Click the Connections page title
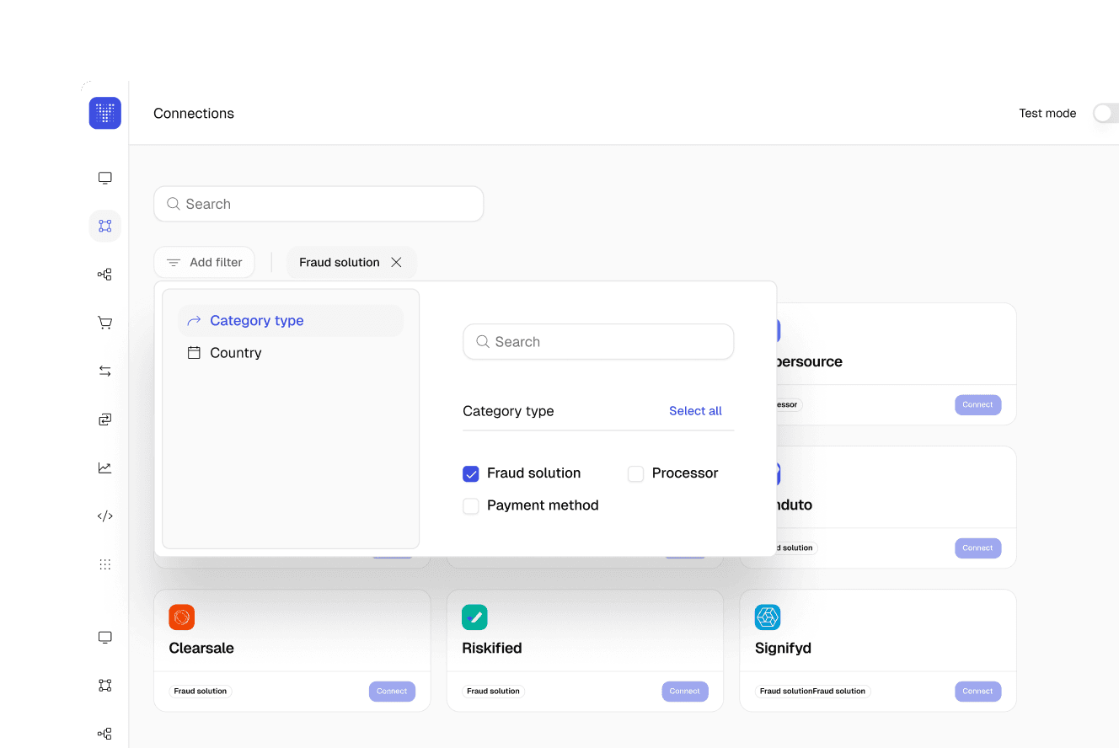Image resolution: width=1119 pixels, height=748 pixels. [x=194, y=113]
